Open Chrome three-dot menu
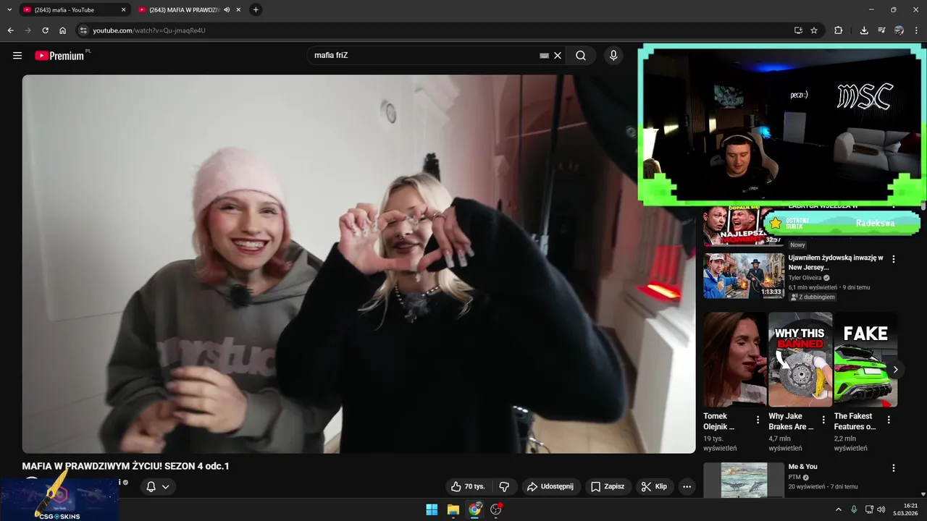 point(916,30)
